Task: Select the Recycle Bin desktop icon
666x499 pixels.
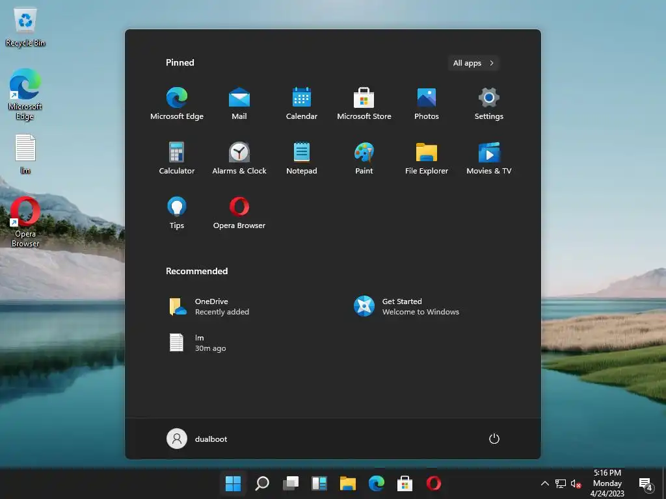Action: point(25,27)
